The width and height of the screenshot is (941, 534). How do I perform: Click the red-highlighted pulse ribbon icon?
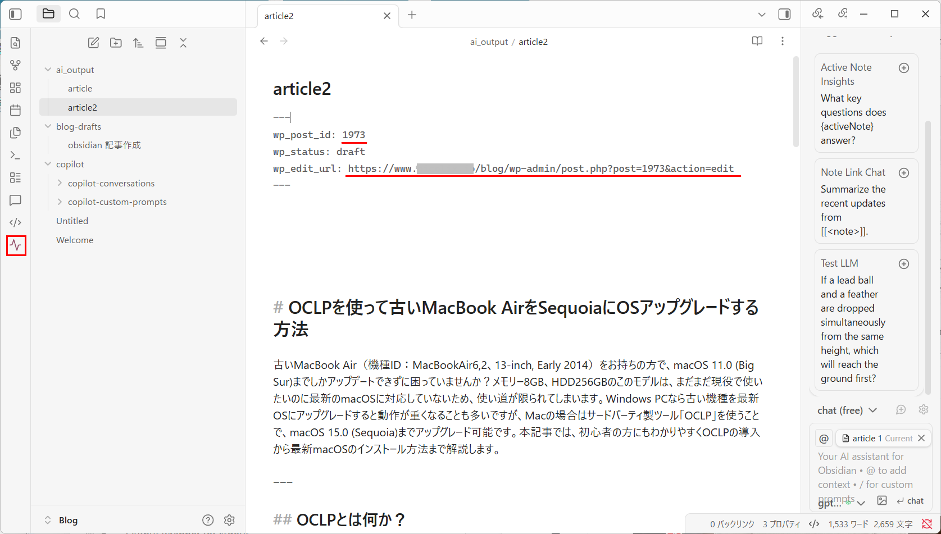tap(16, 245)
